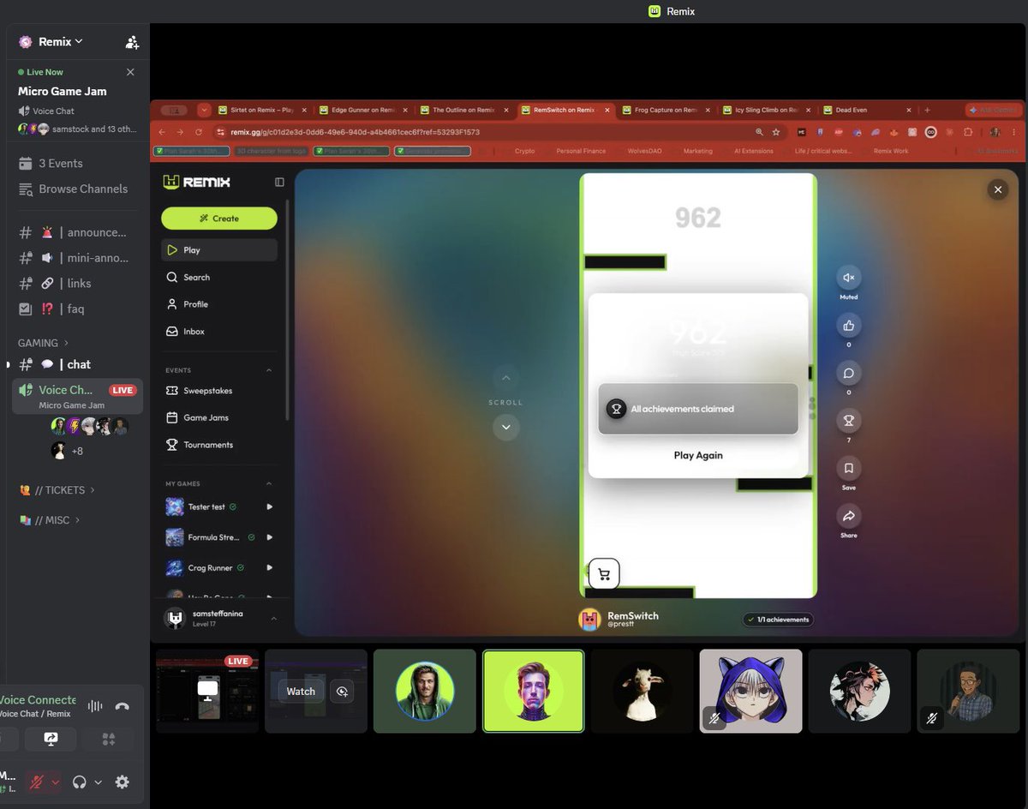1028x809 pixels.
Task: Collapse the MY GAMES section chevron
Action: click(269, 483)
